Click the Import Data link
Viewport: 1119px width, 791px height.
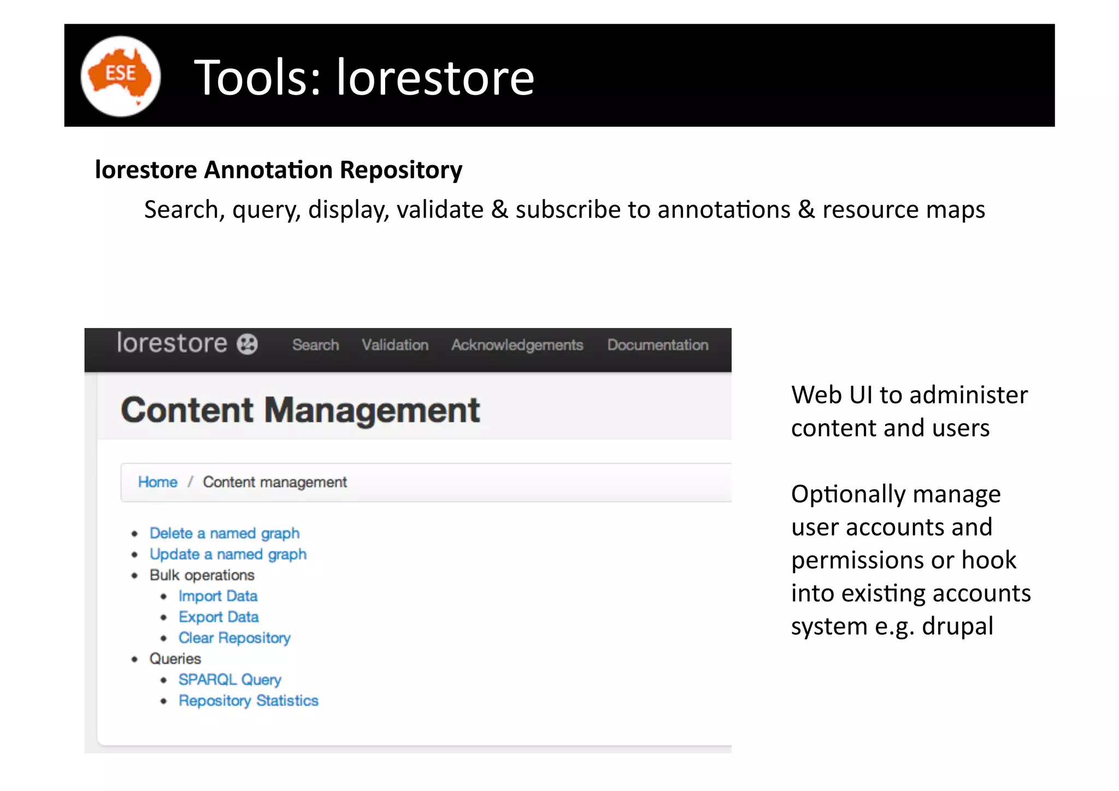coord(217,596)
